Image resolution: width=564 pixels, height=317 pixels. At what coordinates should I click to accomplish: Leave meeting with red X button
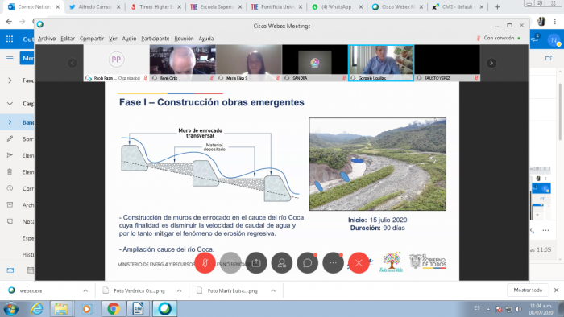click(x=359, y=263)
